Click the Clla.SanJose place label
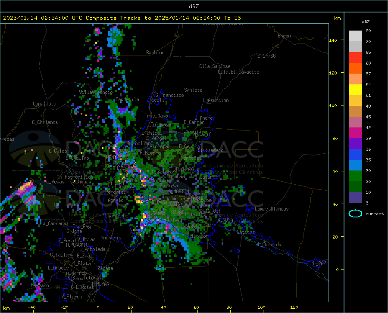 (215, 66)
